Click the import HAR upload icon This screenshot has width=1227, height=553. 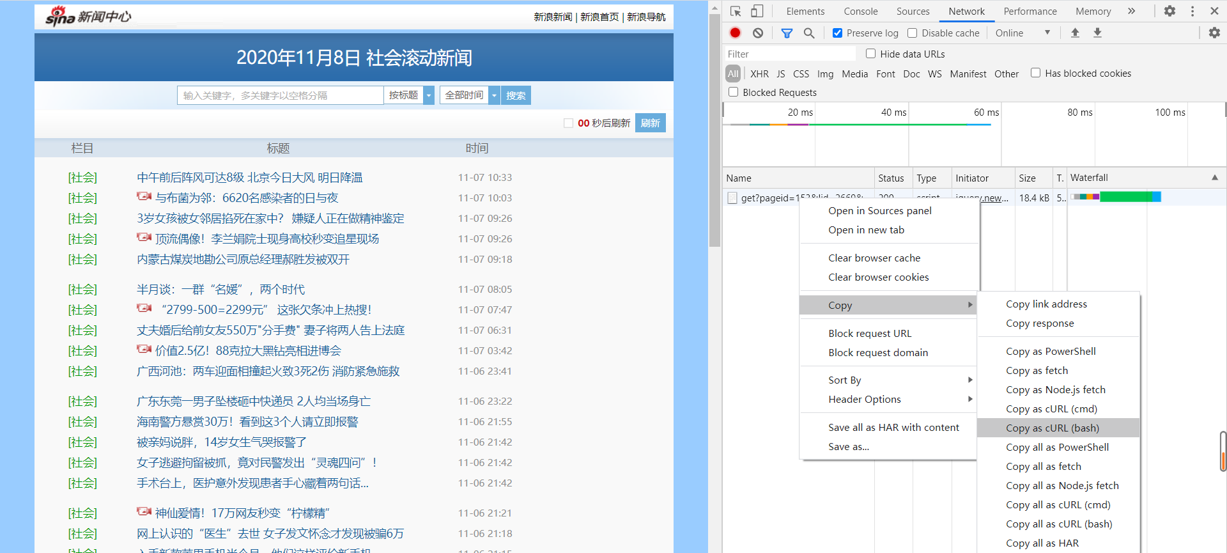[x=1075, y=33]
